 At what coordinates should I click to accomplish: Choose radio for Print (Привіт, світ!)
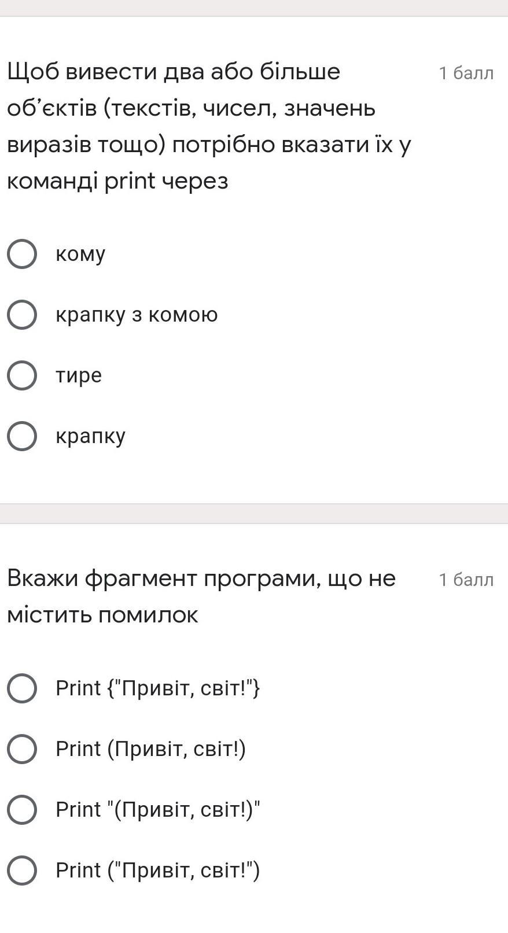point(22,749)
